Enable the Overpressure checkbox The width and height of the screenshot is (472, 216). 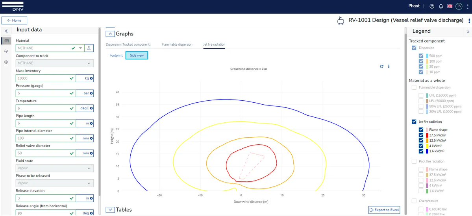point(414,201)
